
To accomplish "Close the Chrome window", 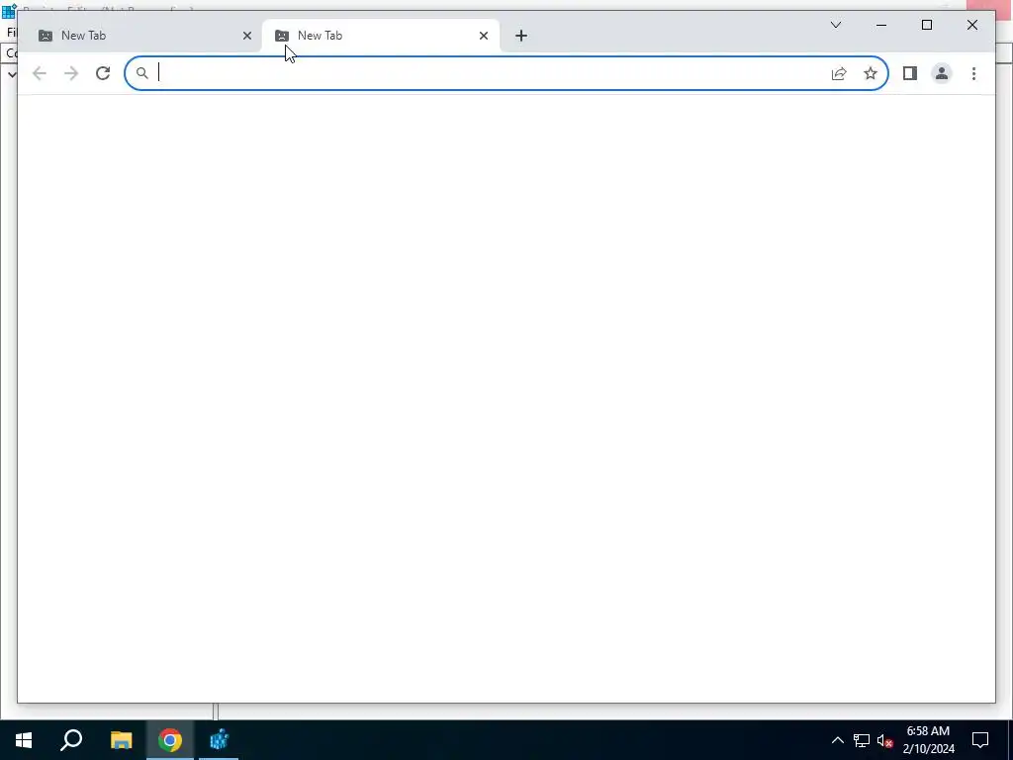I will (x=972, y=25).
